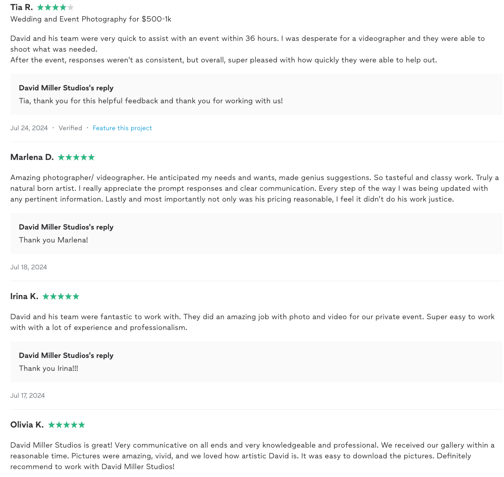The width and height of the screenshot is (504, 477).
Task: Click Olivia K.'s five-star rating
Action: (66, 425)
